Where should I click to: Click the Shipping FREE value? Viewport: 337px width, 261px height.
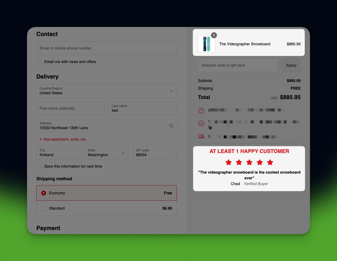click(295, 88)
